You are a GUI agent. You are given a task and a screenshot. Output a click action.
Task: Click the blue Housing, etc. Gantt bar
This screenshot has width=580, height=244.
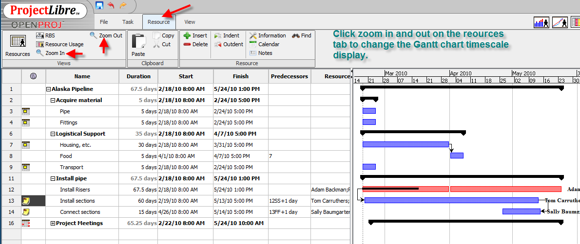(406, 144)
